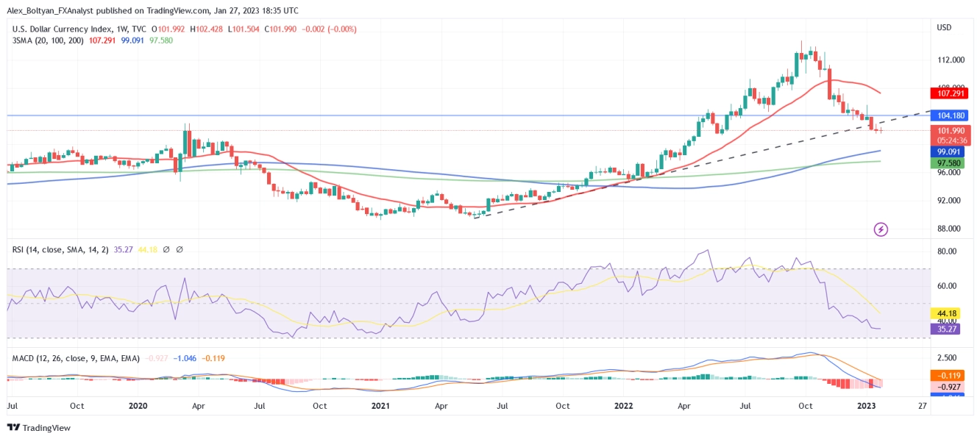Click the USD currency label above the price axis
Viewport: 980px width, 439px height.
(944, 28)
